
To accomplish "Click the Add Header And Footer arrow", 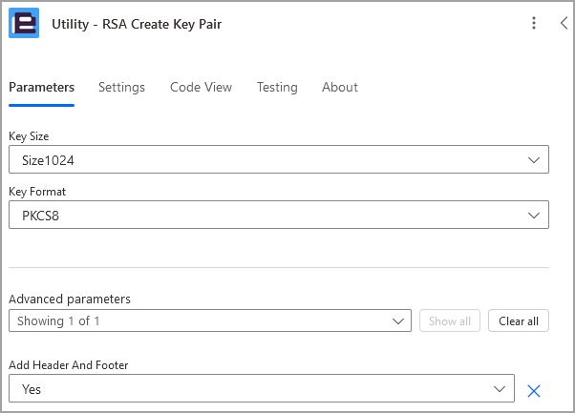I will [x=500, y=389].
